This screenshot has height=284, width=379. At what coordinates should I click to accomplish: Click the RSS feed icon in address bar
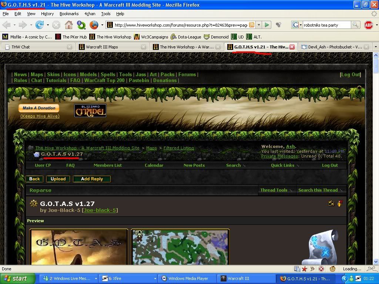(252, 25)
